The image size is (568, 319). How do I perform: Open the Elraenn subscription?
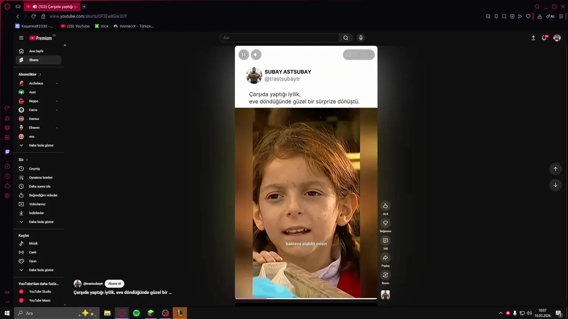click(x=39, y=128)
